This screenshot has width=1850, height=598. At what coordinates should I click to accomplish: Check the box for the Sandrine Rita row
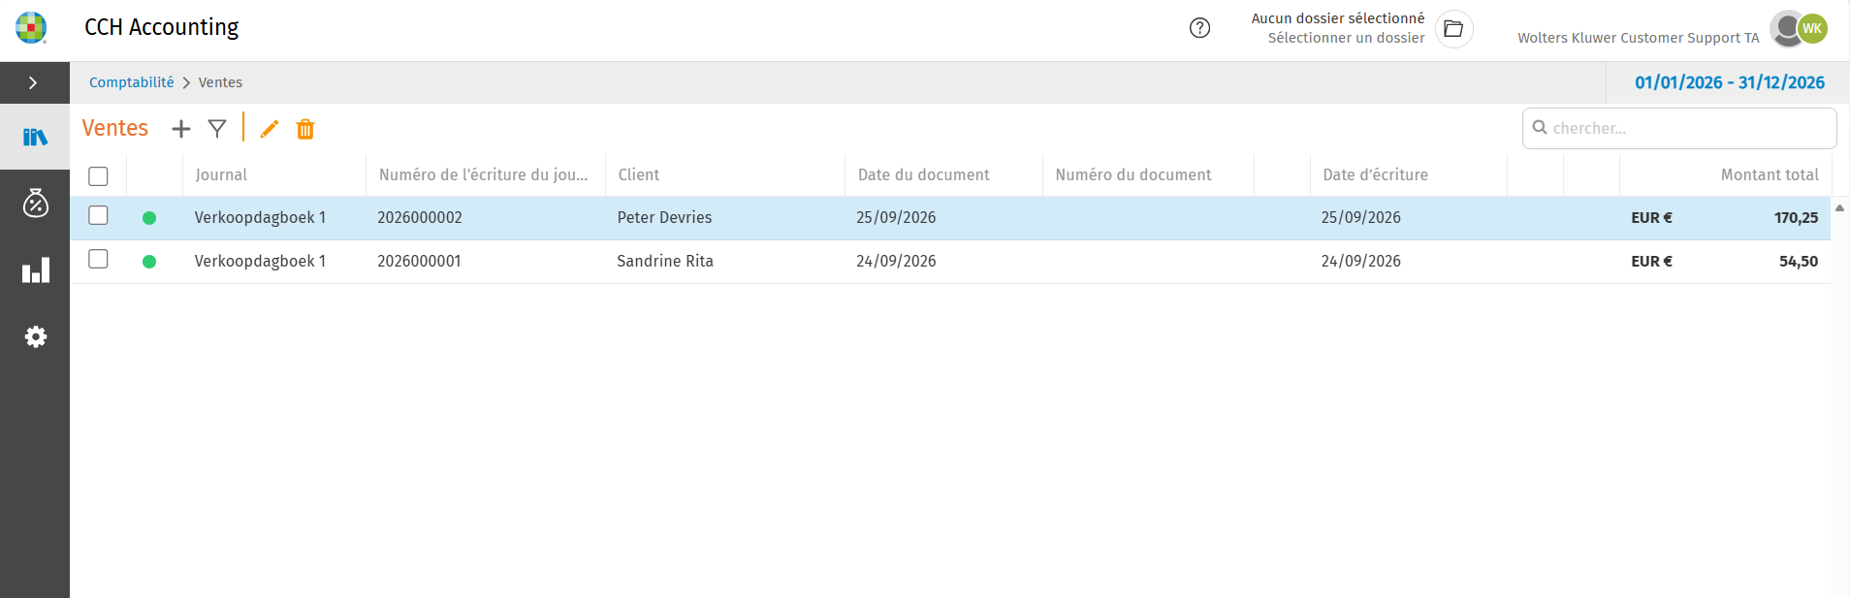[98, 259]
